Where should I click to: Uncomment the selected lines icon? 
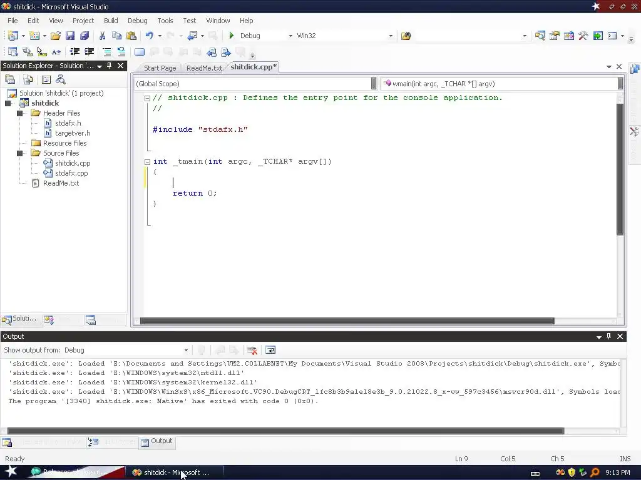pos(121,52)
